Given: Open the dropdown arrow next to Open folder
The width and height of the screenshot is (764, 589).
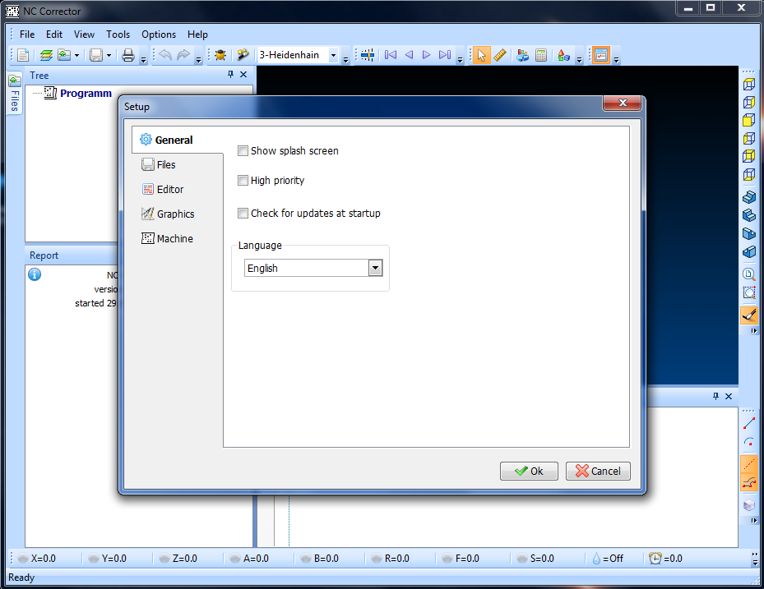Looking at the screenshot, I should [x=76, y=55].
